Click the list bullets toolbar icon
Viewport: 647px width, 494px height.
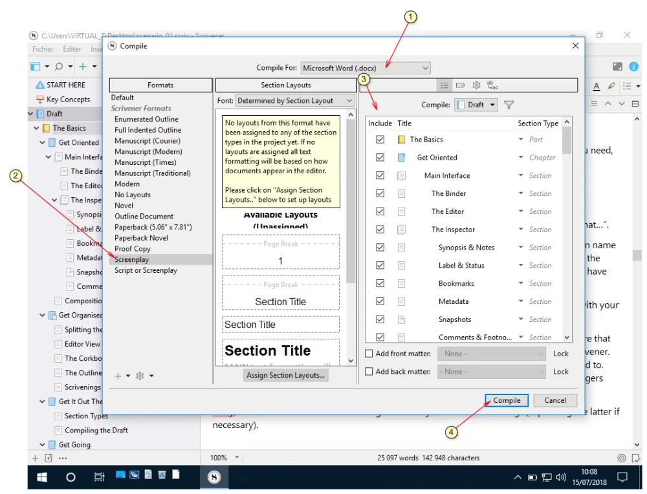point(627,86)
